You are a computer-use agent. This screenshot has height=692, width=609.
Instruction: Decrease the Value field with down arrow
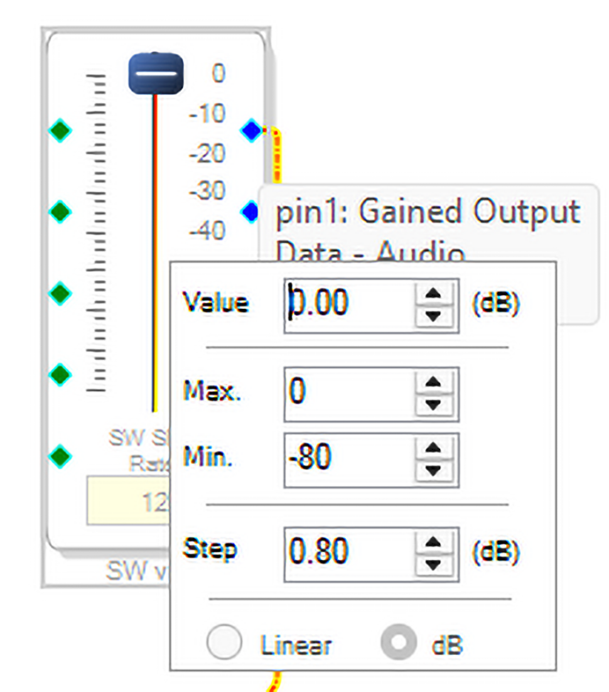[x=431, y=315]
